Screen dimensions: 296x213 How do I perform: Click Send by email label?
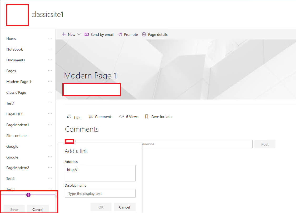point(102,34)
